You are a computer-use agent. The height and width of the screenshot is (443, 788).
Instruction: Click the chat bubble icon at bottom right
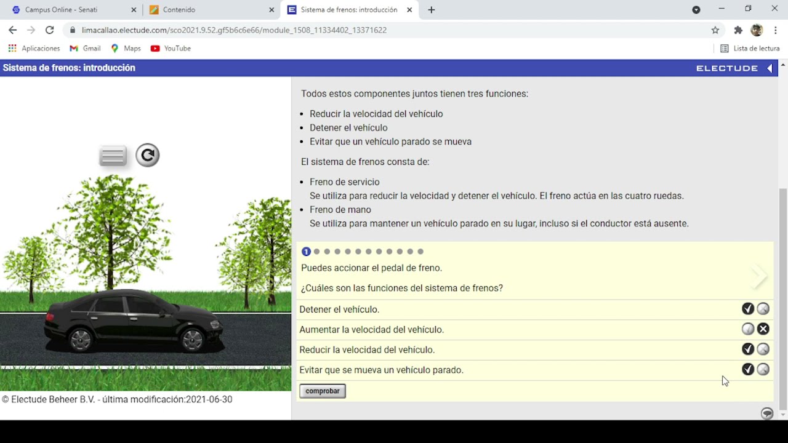coord(767,413)
